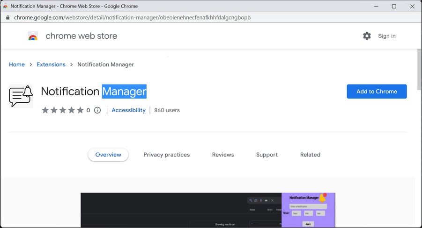Image resolution: width=422 pixels, height=228 pixels.
Task: Click the page vertical scrollbar
Action: coord(419,70)
